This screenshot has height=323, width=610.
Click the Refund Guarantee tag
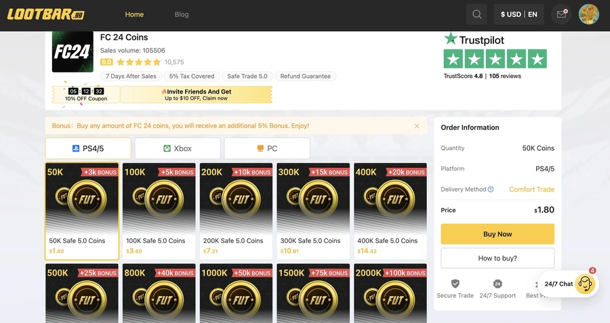(306, 77)
